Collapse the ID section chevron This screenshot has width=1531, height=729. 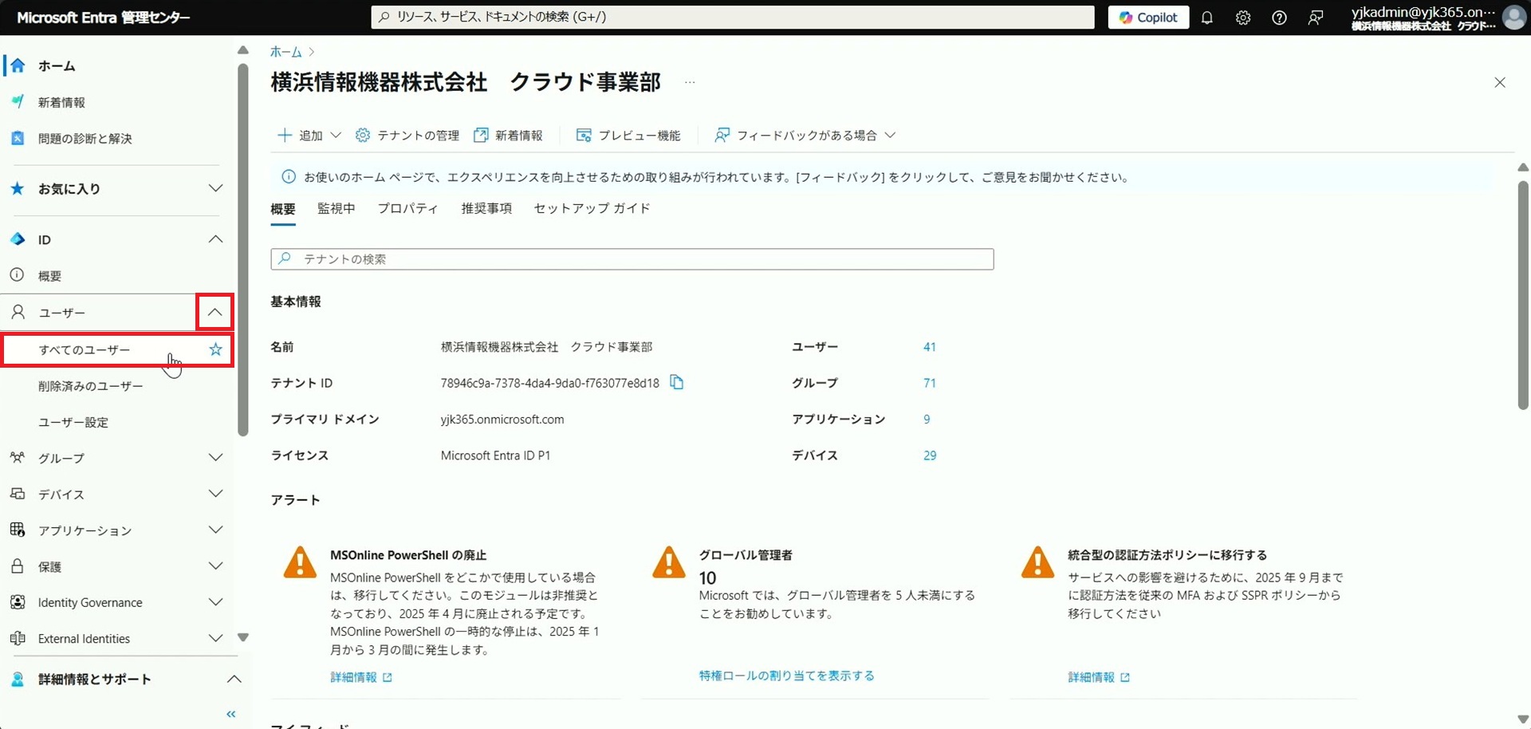(215, 239)
